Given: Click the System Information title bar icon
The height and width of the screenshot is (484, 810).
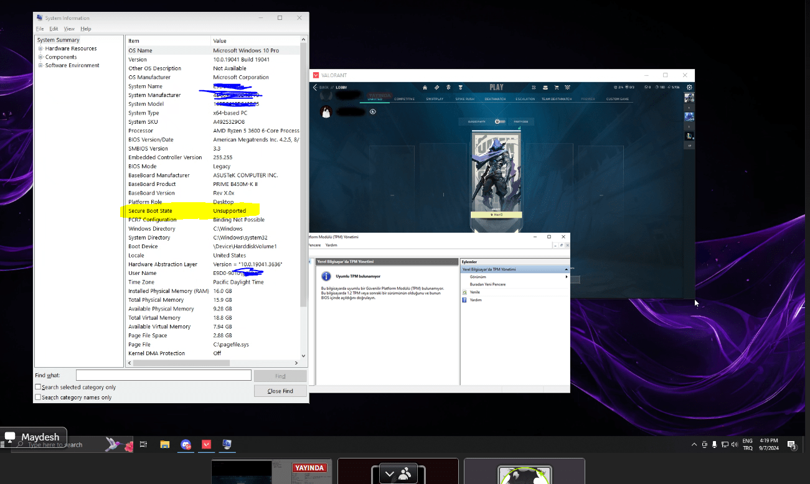Looking at the screenshot, I should pyautogui.click(x=40, y=18).
